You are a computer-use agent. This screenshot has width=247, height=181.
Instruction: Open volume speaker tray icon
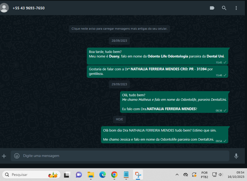click(221, 175)
